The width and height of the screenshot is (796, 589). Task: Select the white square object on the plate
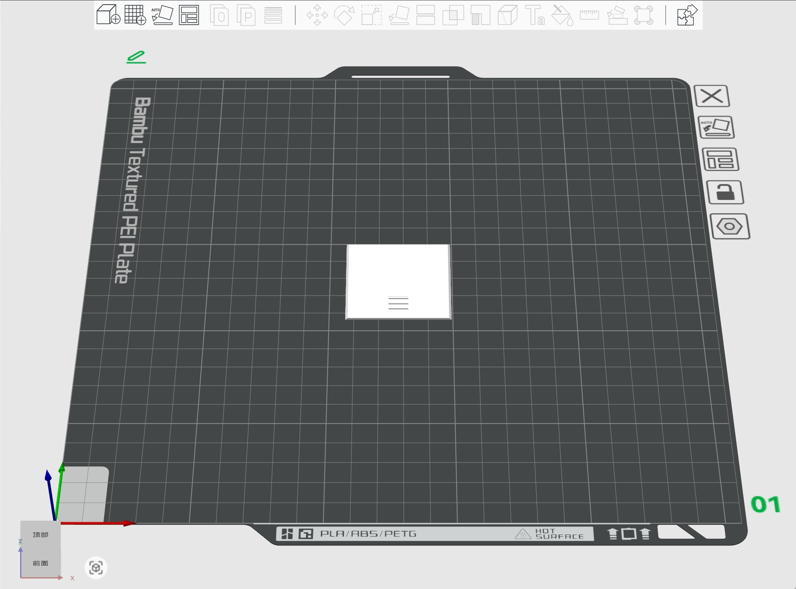398,282
